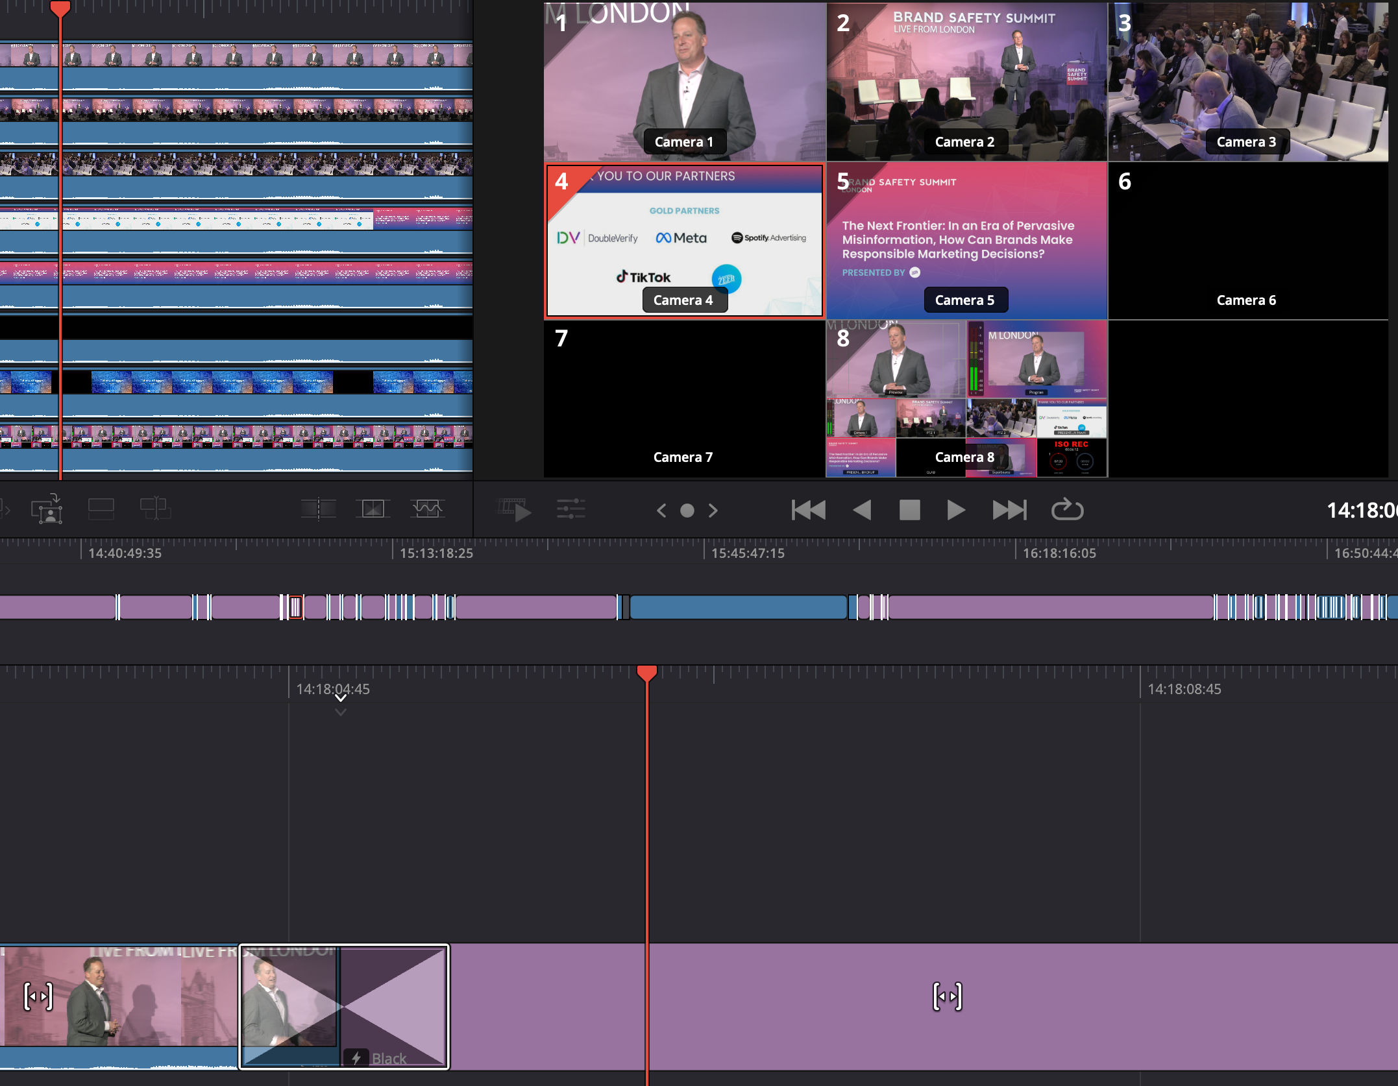
Task: Click the play button to start
Action: (x=957, y=509)
